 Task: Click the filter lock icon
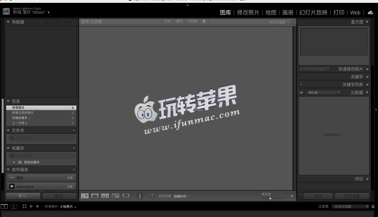click(x=293, y=22)
